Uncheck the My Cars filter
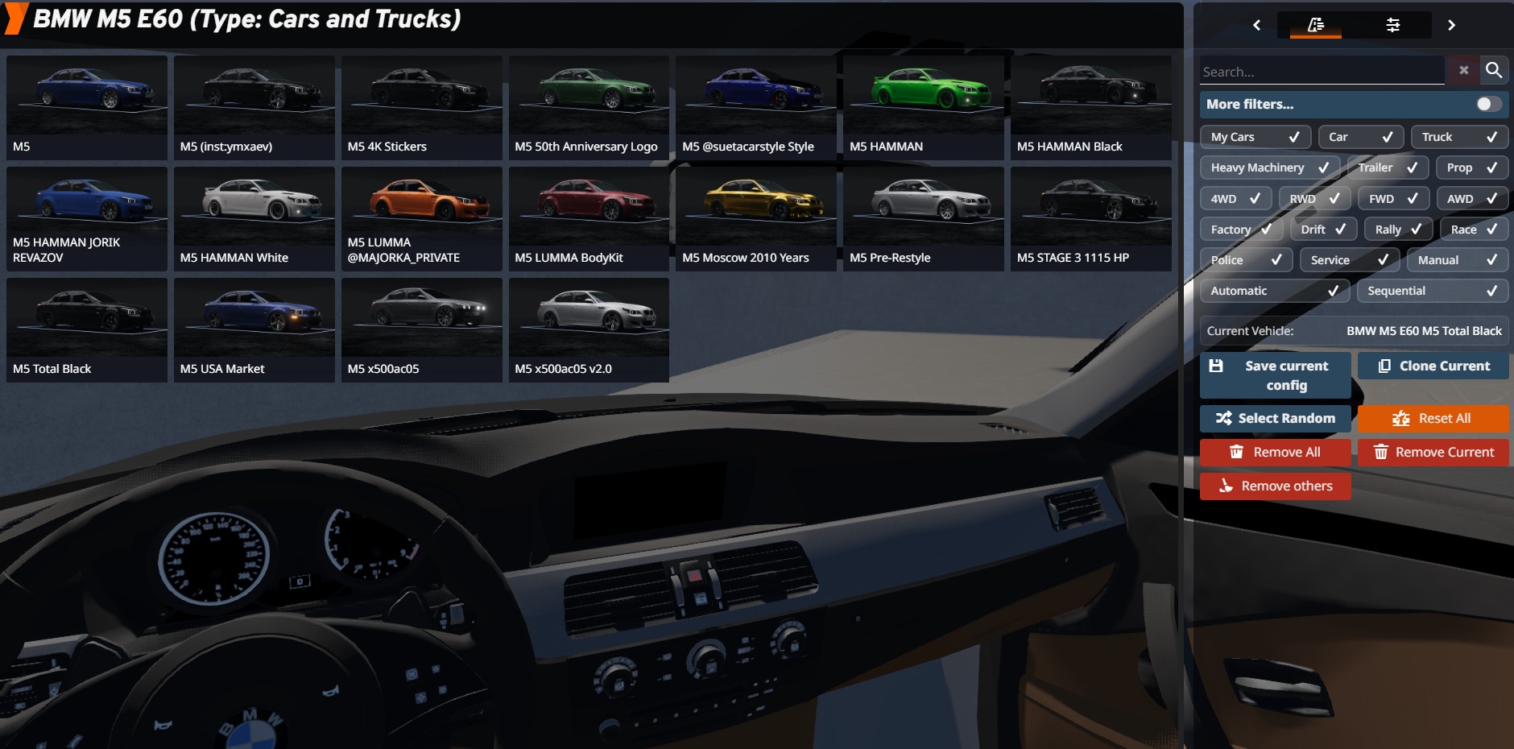Viewport: 1514px width, 749px height. 1255,137
